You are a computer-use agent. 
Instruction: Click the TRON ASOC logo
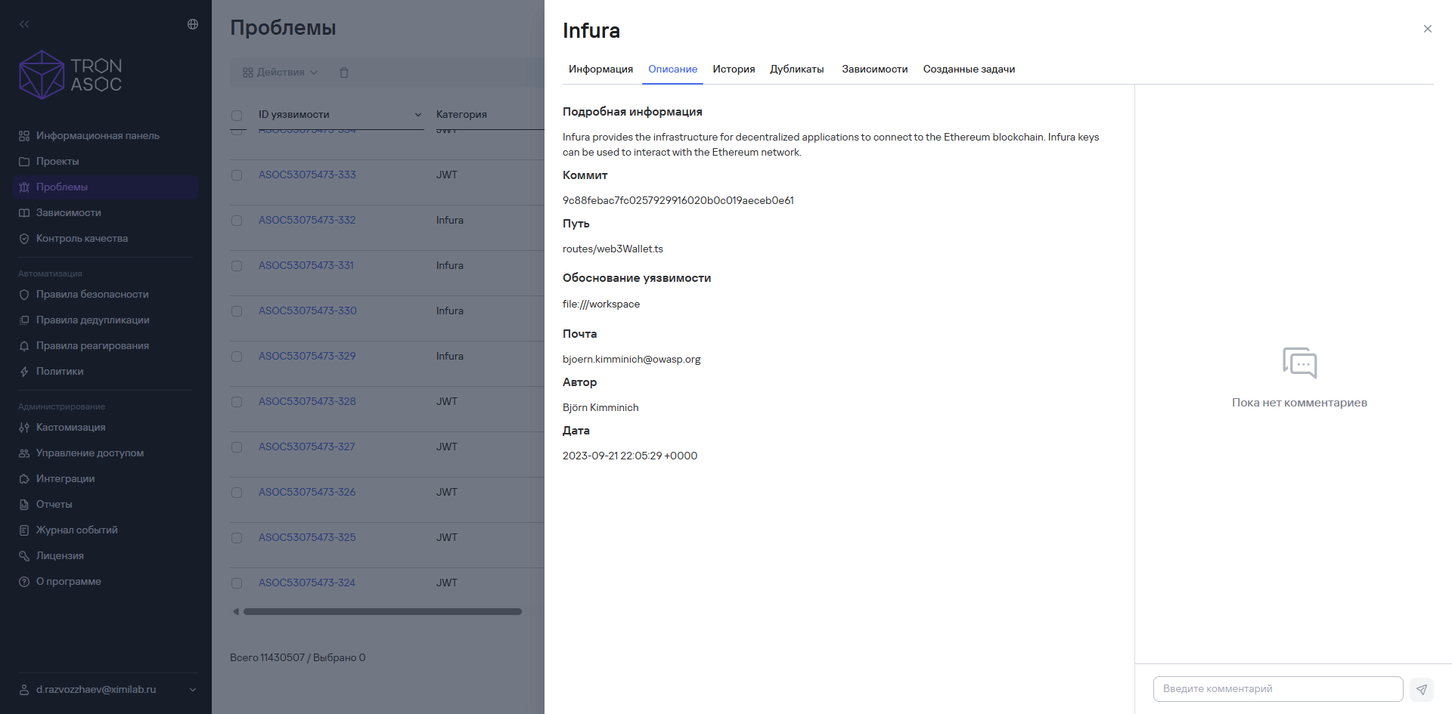(x=70, y=75)
